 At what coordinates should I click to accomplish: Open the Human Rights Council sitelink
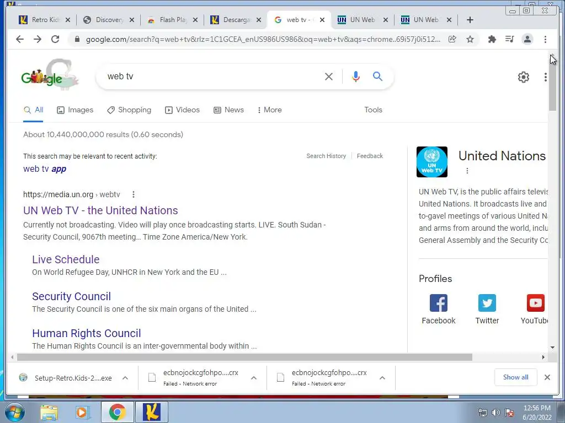tap(87, 333)
